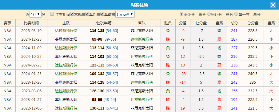Select the 全让分、总分 radio option

181,14
